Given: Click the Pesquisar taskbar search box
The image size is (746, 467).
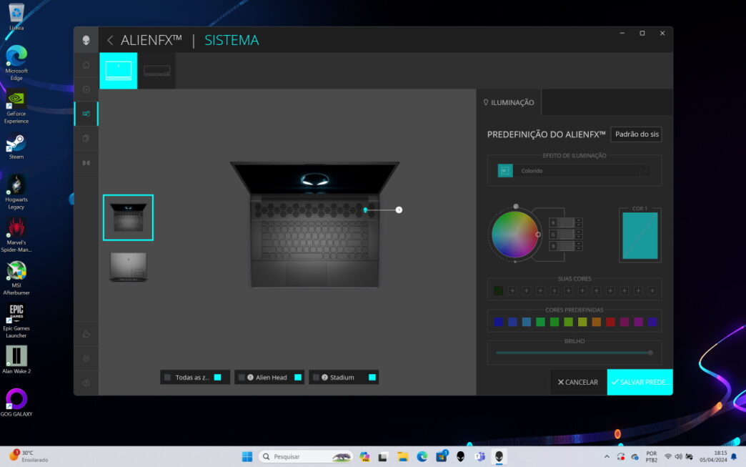Looking at the screenshot, I should coord(305,456).
